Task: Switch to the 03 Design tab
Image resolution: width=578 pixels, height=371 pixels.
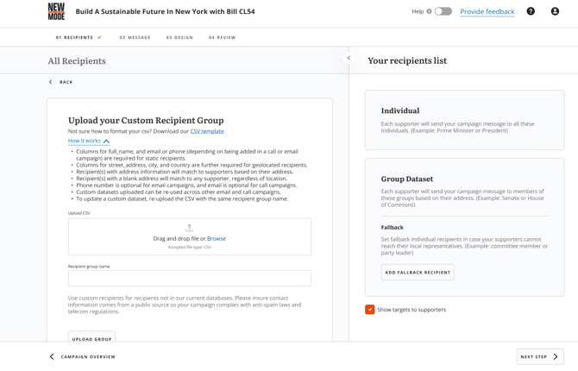Action: [x=179, y=38]
